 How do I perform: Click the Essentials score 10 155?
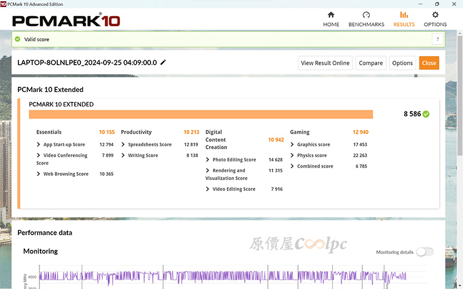pyautogui.click(x=107, y=132)
